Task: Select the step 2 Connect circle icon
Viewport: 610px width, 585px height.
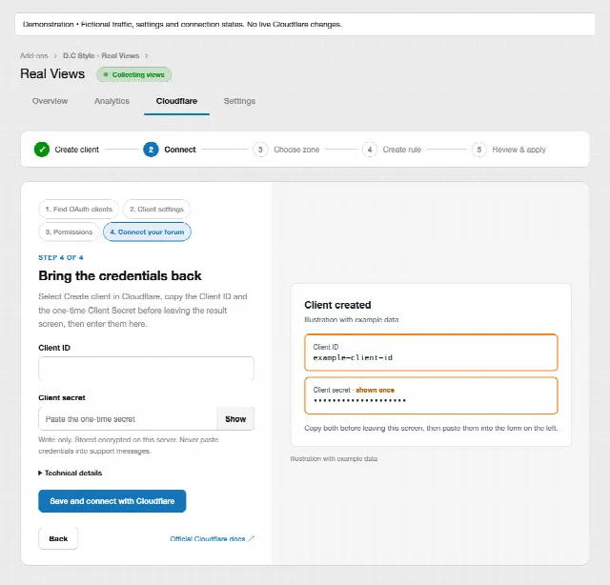Action: pyautogui.click(x=151, y=150)
